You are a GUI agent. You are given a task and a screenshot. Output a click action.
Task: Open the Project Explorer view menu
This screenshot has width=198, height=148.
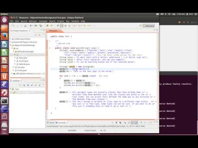click(43, 35)
